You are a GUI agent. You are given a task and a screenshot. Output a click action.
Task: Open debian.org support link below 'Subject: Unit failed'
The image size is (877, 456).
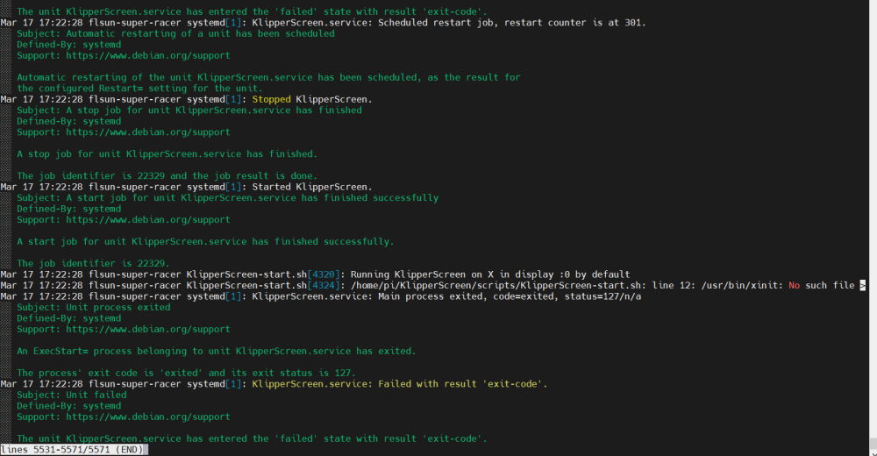pos(148,417)
